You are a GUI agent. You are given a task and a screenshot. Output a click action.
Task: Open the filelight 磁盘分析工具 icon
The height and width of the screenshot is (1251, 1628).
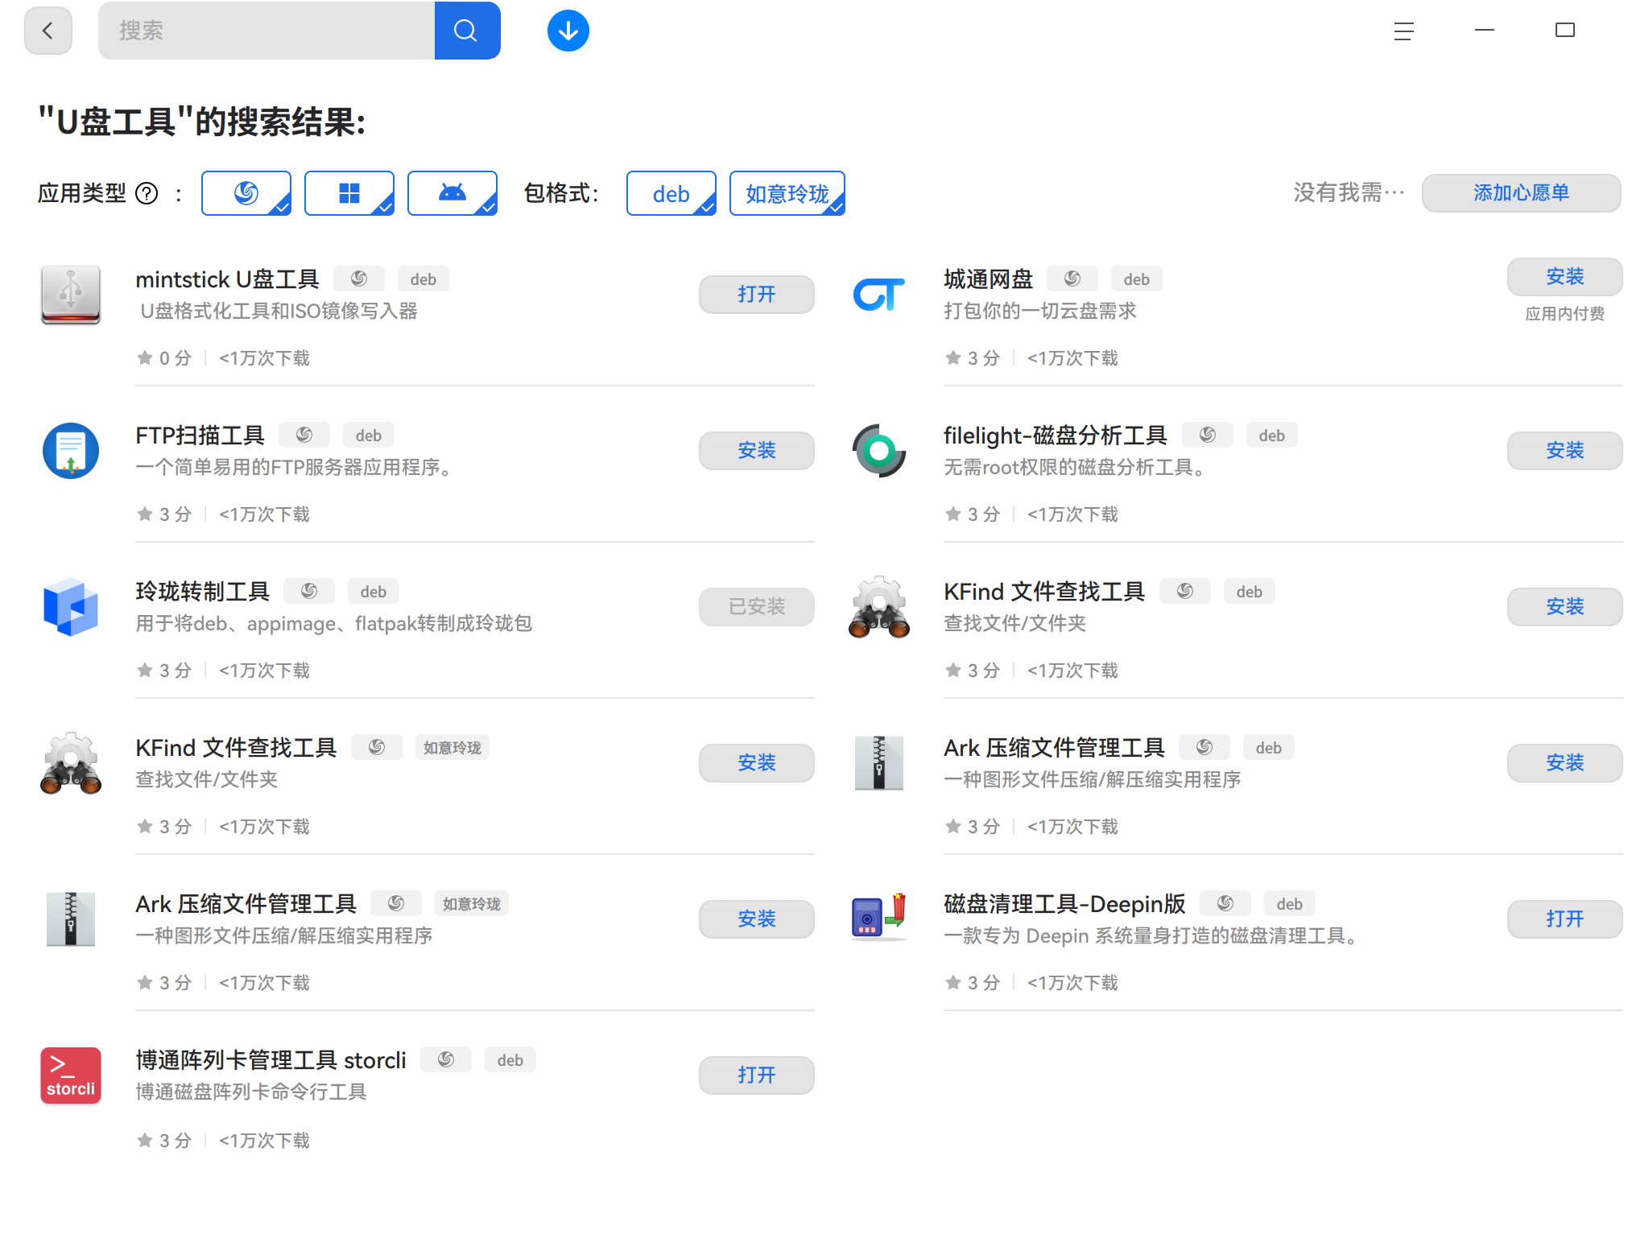click(x=878, y=451)
